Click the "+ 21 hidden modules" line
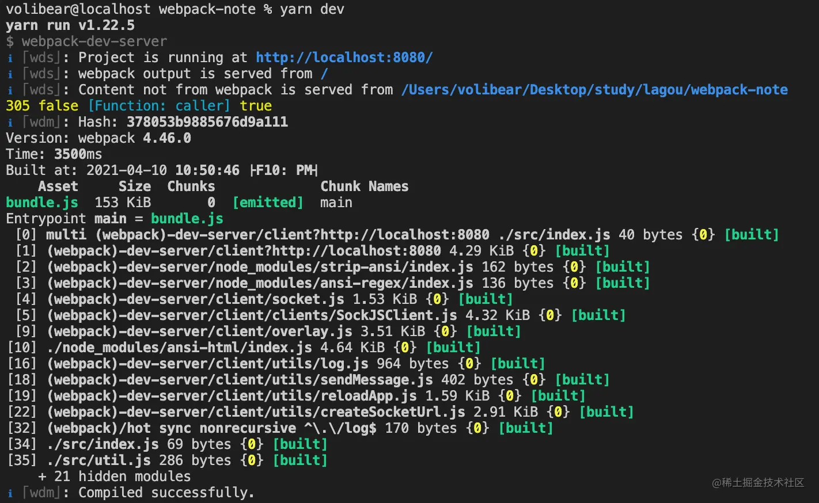This screenshot has width=819, height=503. [115, 477]
